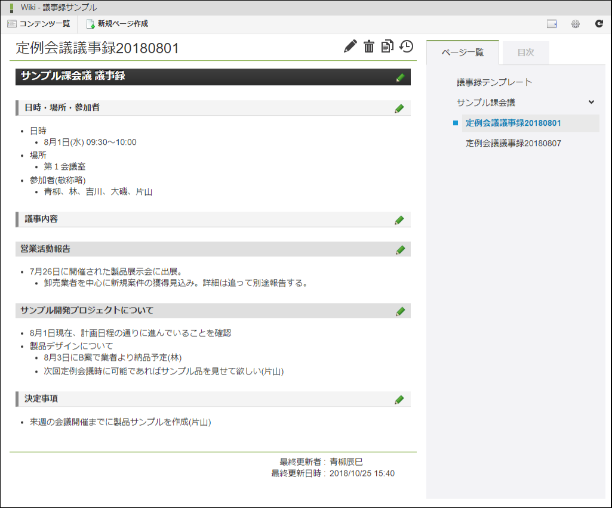Collapse サンプル課会議 using its chevron
This screenshot has width=612, height=508.
pos(591,102)
